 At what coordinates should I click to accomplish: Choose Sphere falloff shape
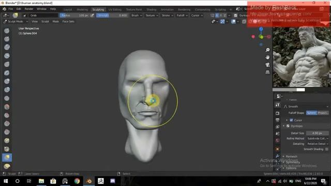click(311, 113)
